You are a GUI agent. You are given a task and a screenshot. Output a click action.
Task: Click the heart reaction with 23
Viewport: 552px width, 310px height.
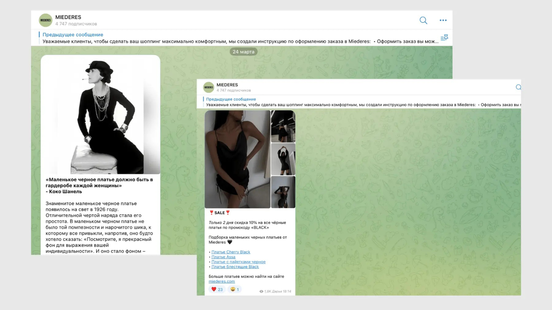coord(217,289)
